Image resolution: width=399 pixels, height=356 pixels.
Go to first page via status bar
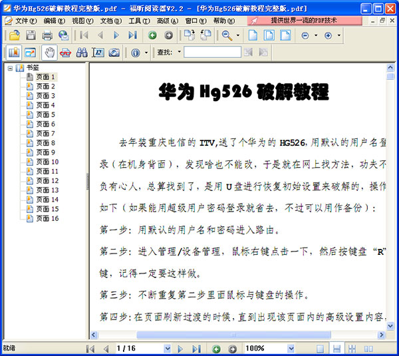pos(90,349)
